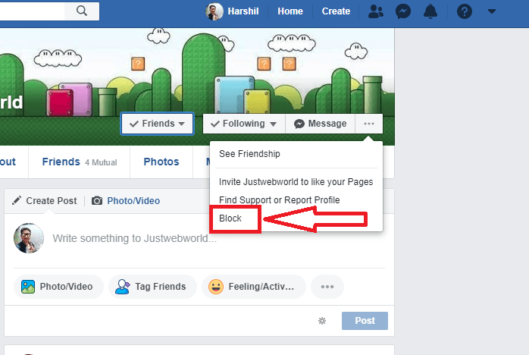Image resolution: width=529 pixels, height=355 pixels.
Task: Open the Friend Requests icon
Action: pos(375,11)
